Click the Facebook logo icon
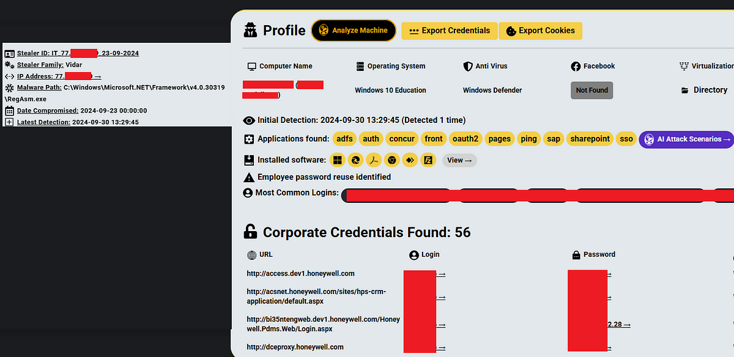 point(576,66)
